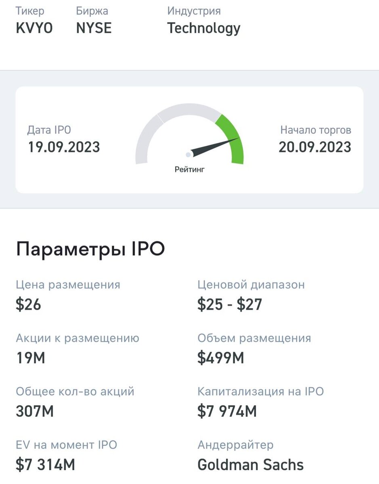Click the $25 - $27 price range

(230, 305)
